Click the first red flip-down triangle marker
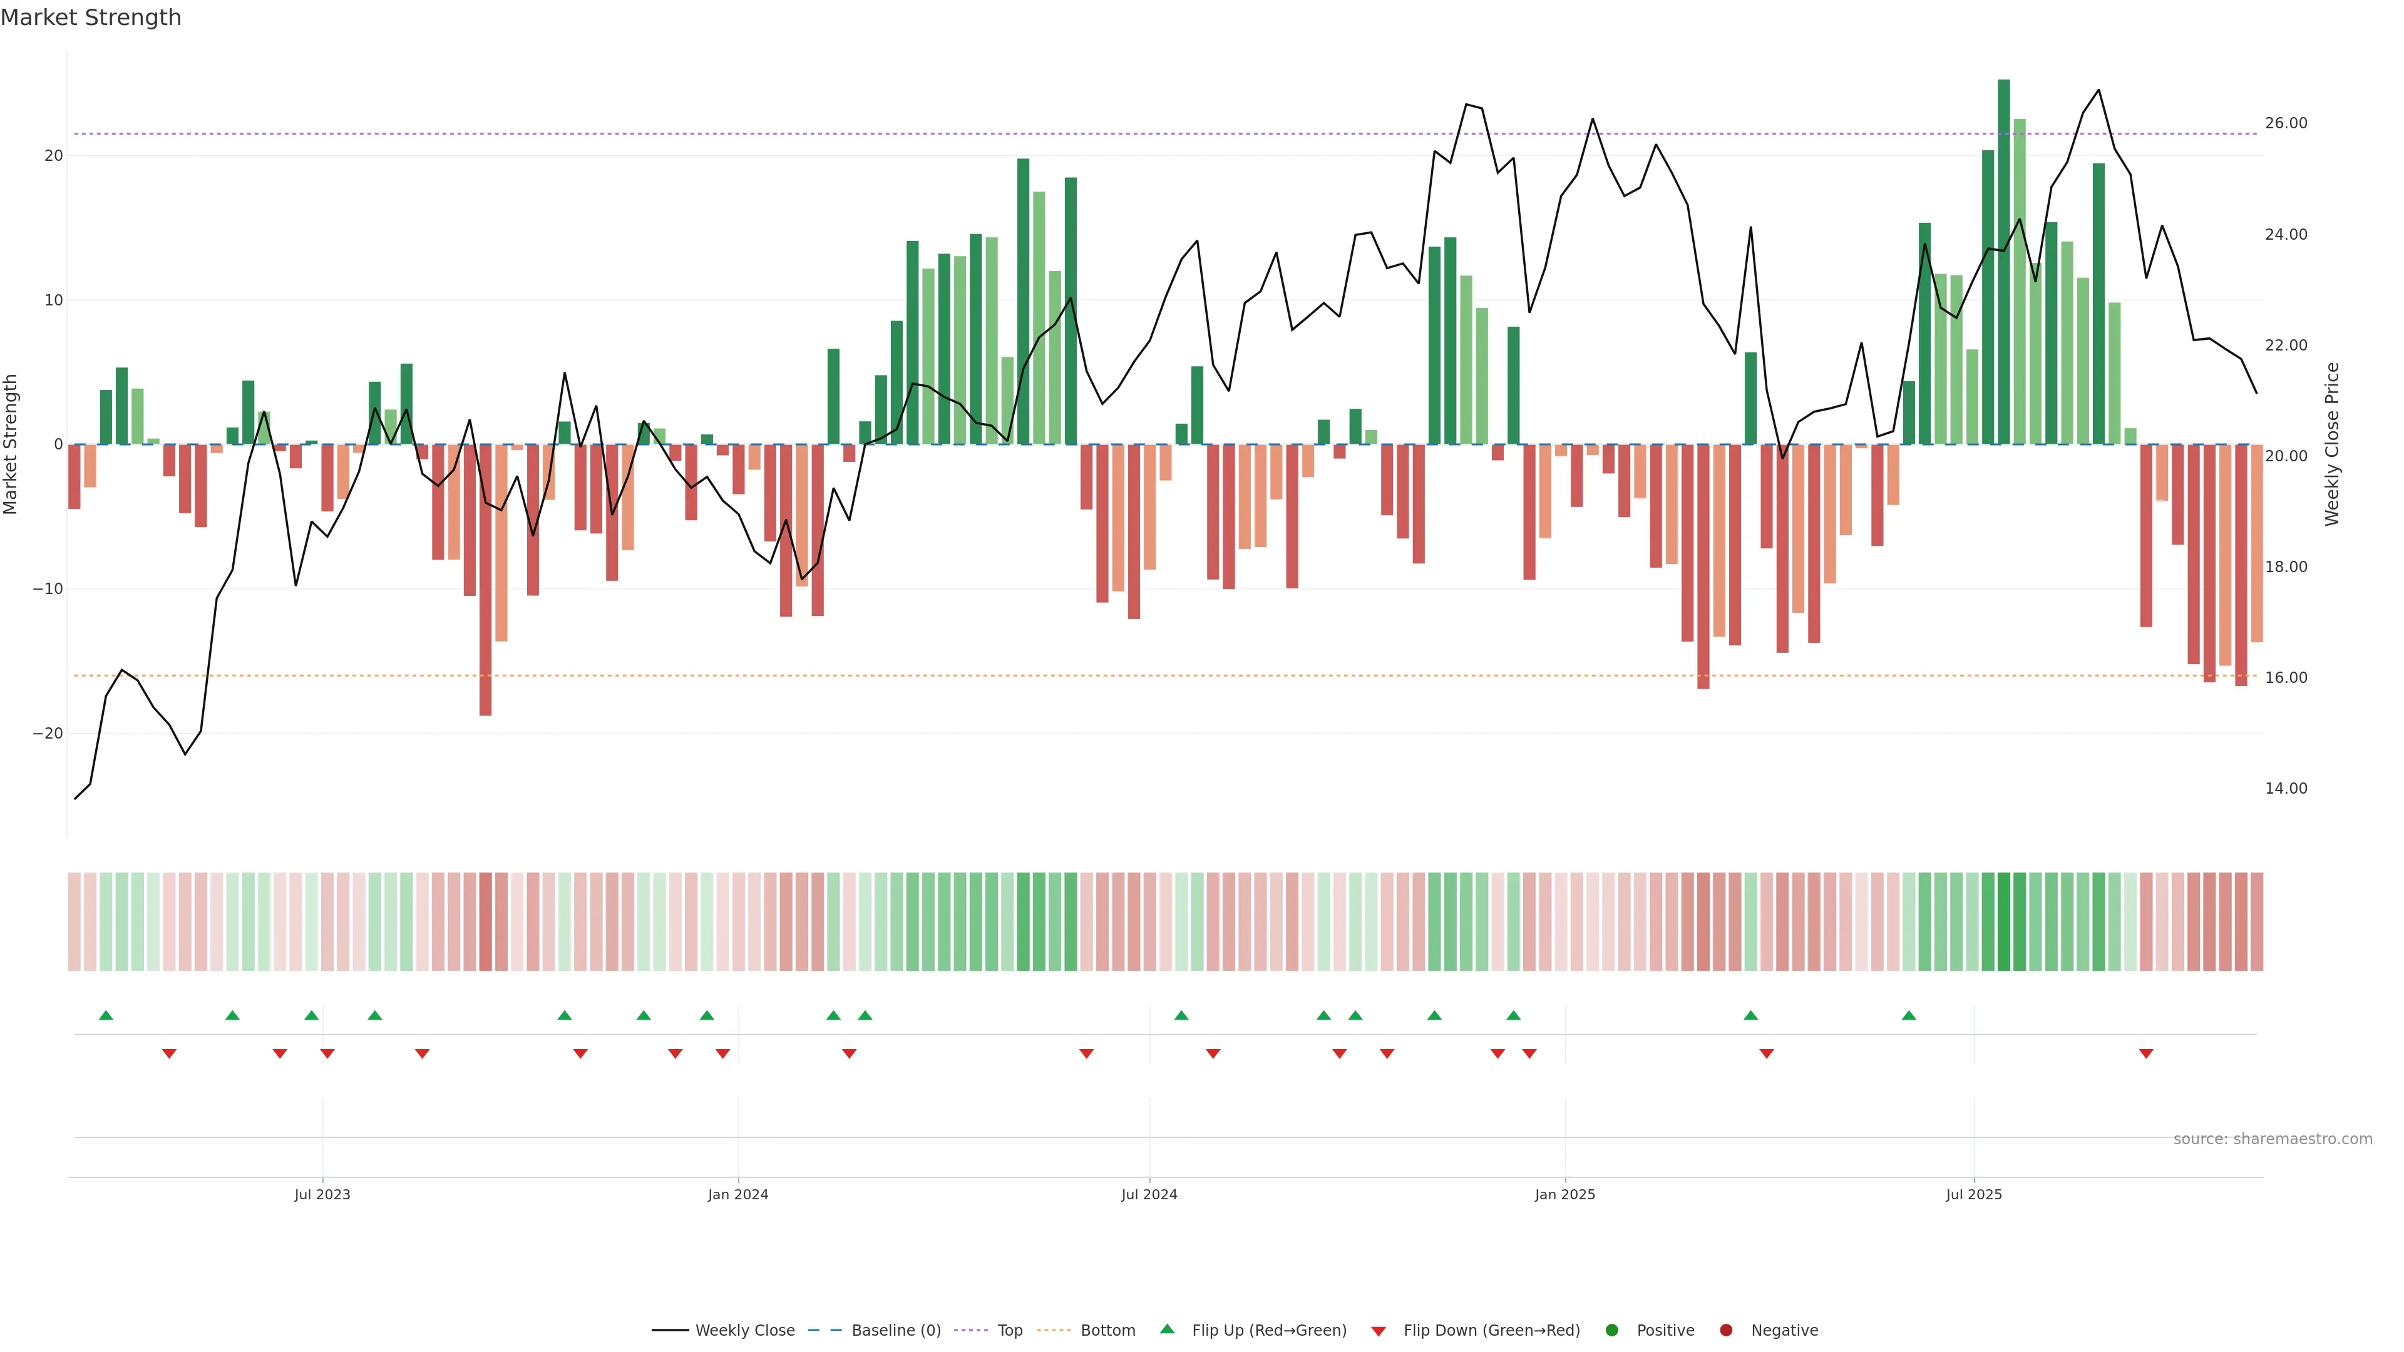This screenshot has height=1352, width=2404. [x=169, y=1053]
